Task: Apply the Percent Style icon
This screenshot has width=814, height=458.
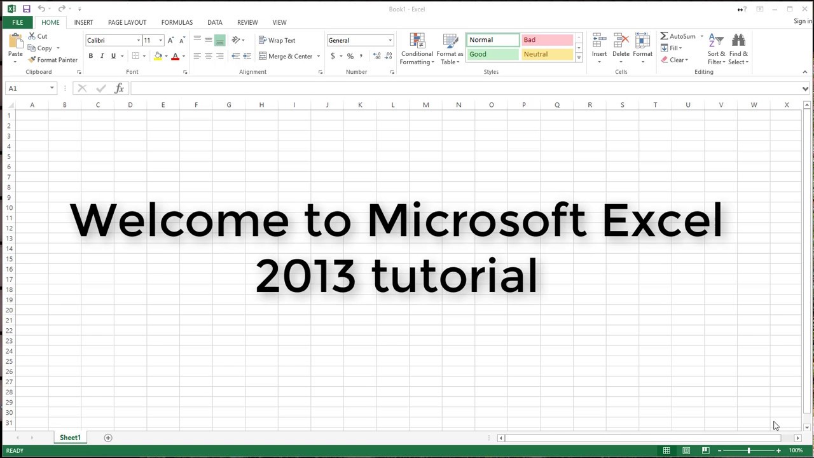Action: (x=350, y=56)
